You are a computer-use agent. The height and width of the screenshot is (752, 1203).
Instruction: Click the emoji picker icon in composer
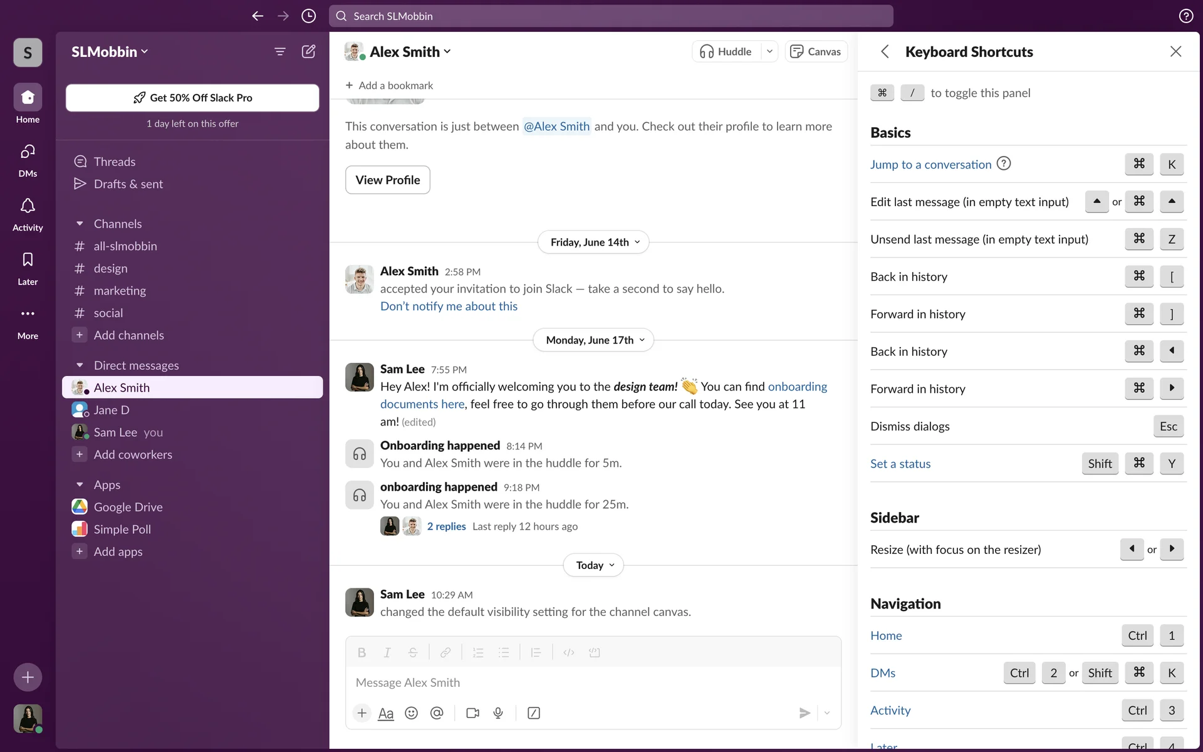[x=411, y=713]
